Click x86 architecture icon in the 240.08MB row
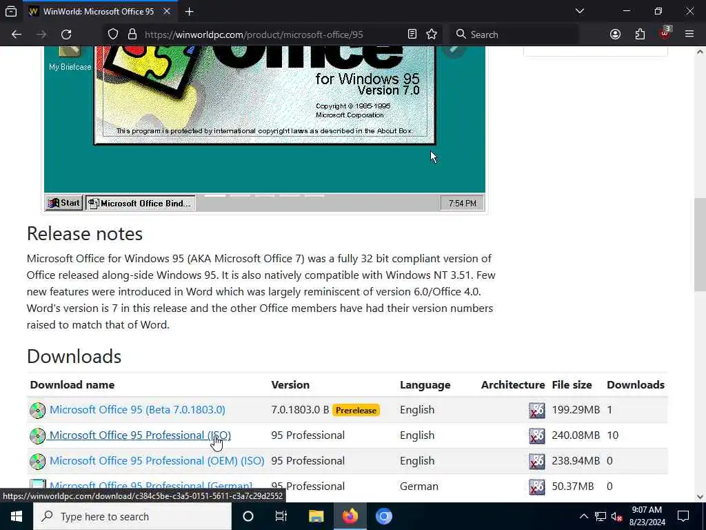Screen dimensions: 706x530 (536, 436)
